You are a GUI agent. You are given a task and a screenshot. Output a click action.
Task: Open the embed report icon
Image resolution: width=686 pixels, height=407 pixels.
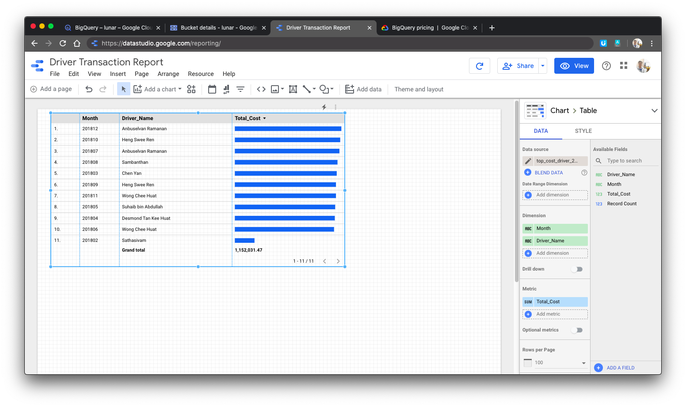(261, 89)
